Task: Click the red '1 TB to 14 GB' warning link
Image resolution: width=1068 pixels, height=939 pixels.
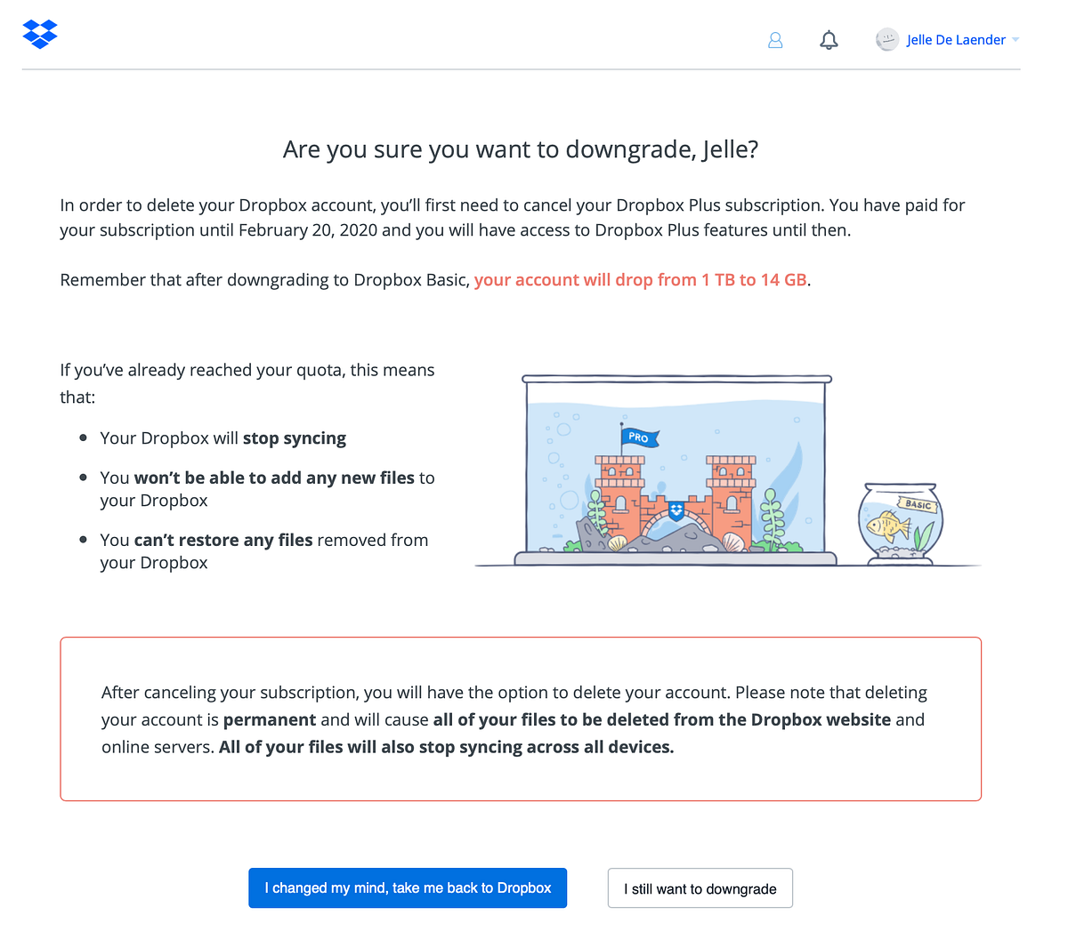Action: click(640, 279)
